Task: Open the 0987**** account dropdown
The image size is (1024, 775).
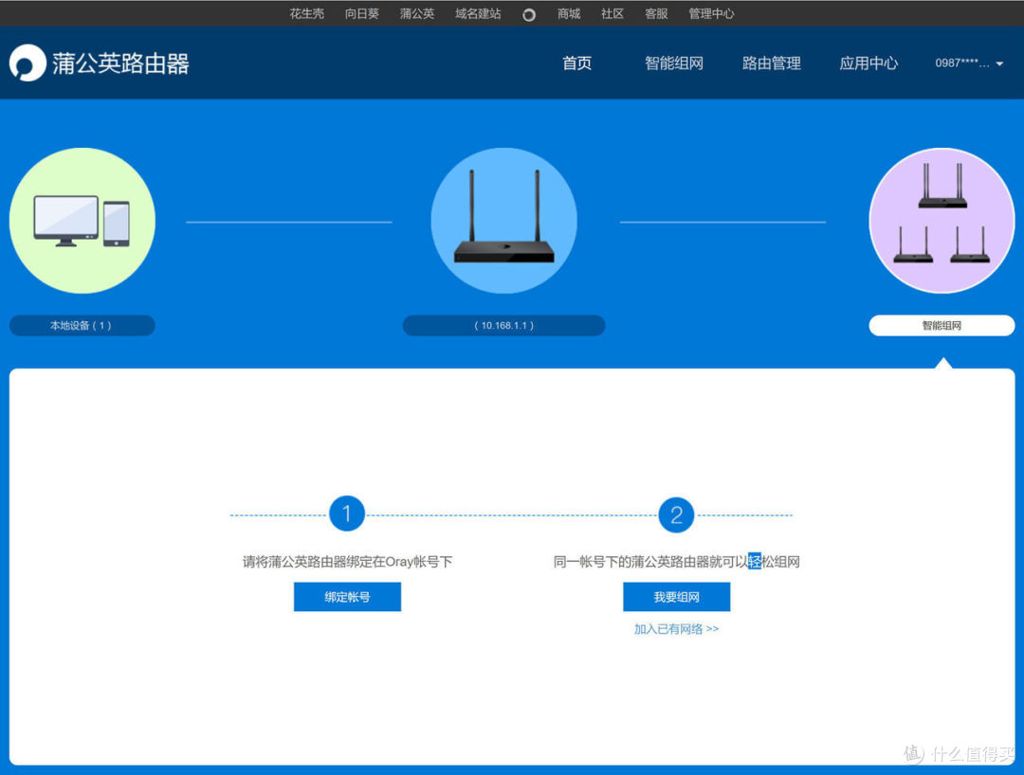Action: pos(969,63)
